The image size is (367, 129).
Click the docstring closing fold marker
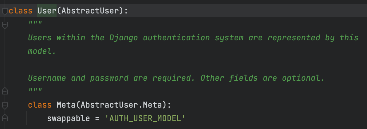point(4,91)
